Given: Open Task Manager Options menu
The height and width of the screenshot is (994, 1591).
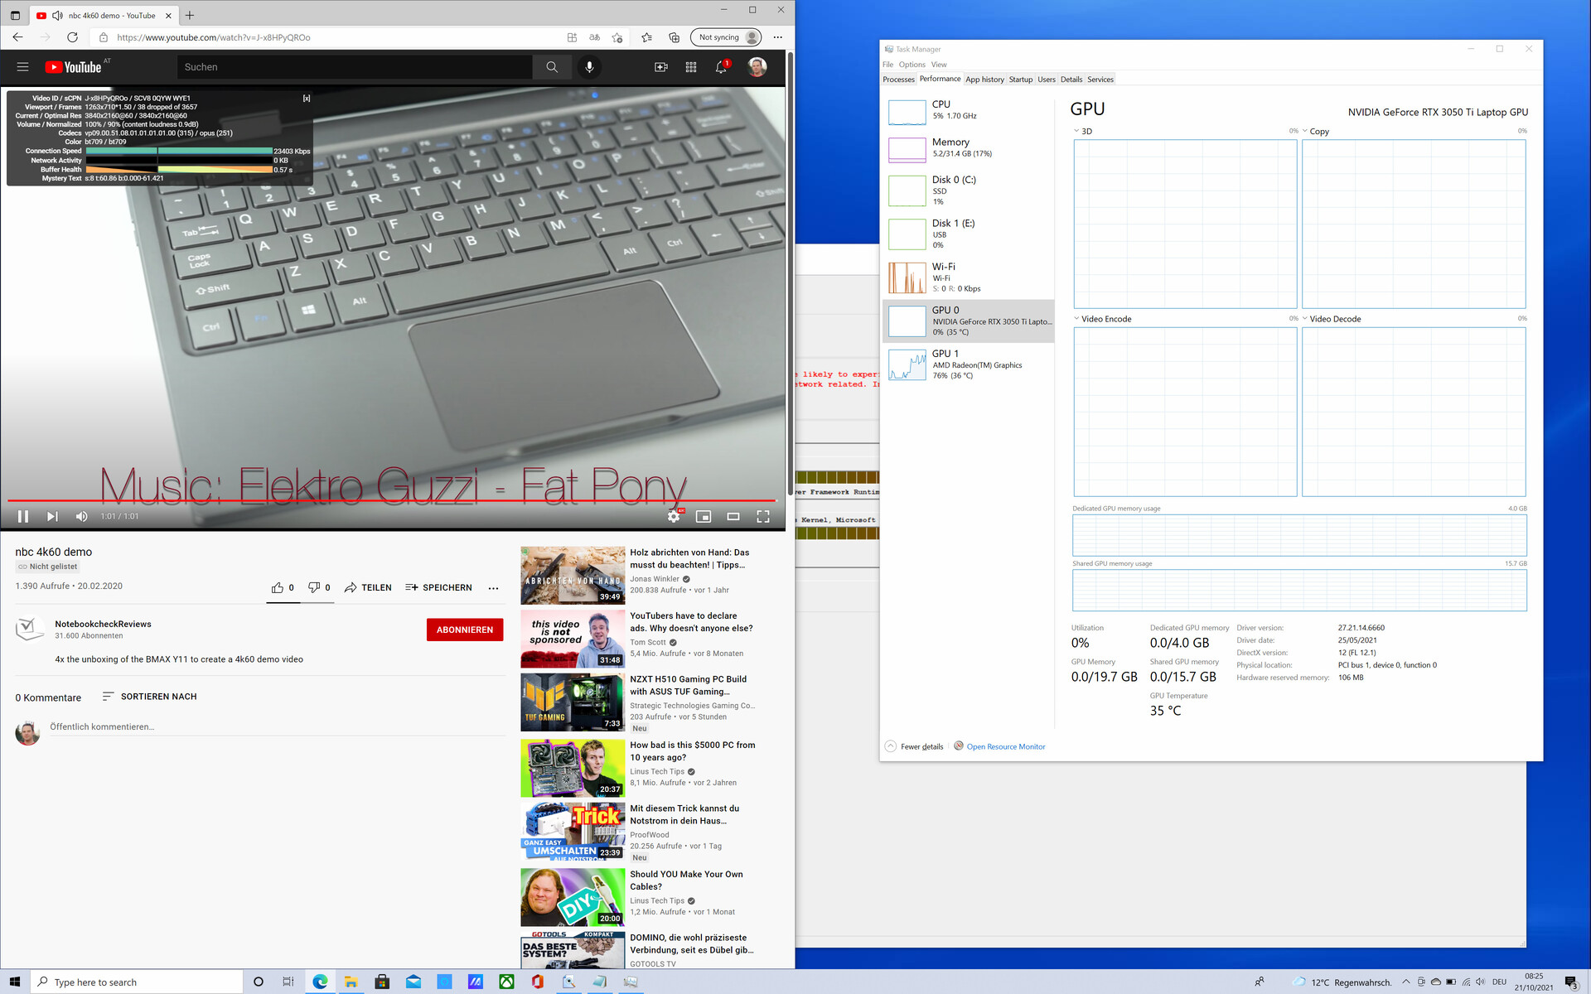Looking at the screenshot, I should click(912, 65).
